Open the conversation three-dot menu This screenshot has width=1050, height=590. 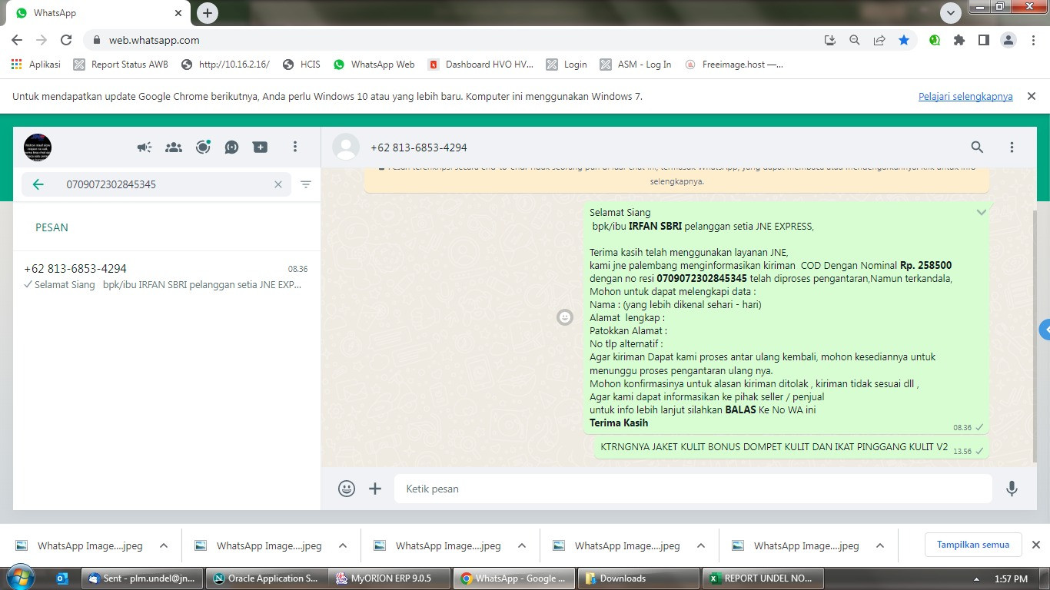point(1012,147)
